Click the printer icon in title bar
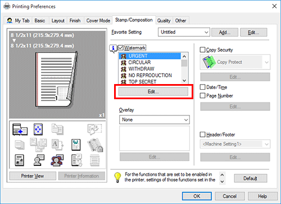The height and width of the screenshot is (204, 281). tap(7, 6)
